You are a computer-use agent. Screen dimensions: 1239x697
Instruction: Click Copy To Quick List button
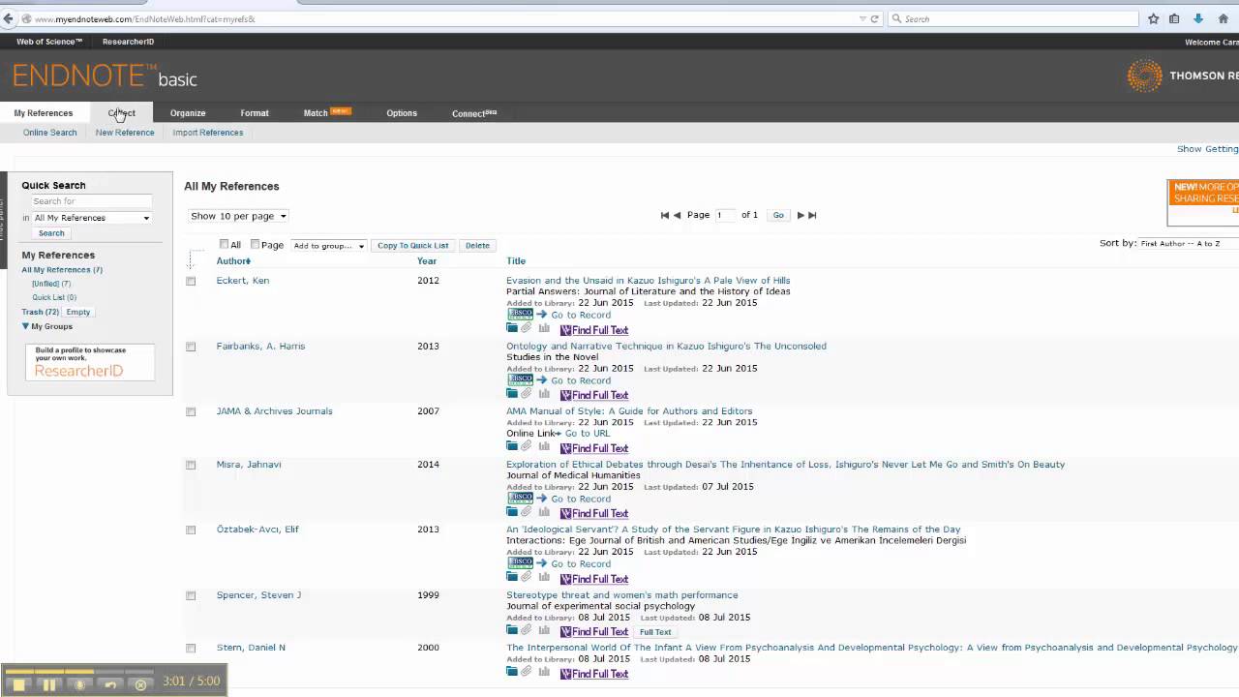coord(413,246)
